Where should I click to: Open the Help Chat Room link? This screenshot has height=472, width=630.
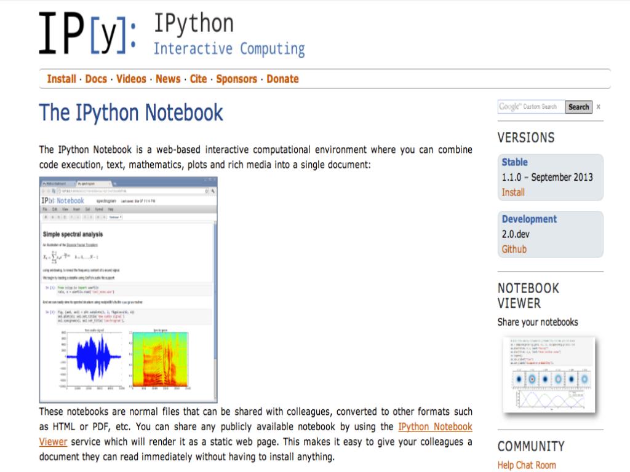click(x=527, y=465)
